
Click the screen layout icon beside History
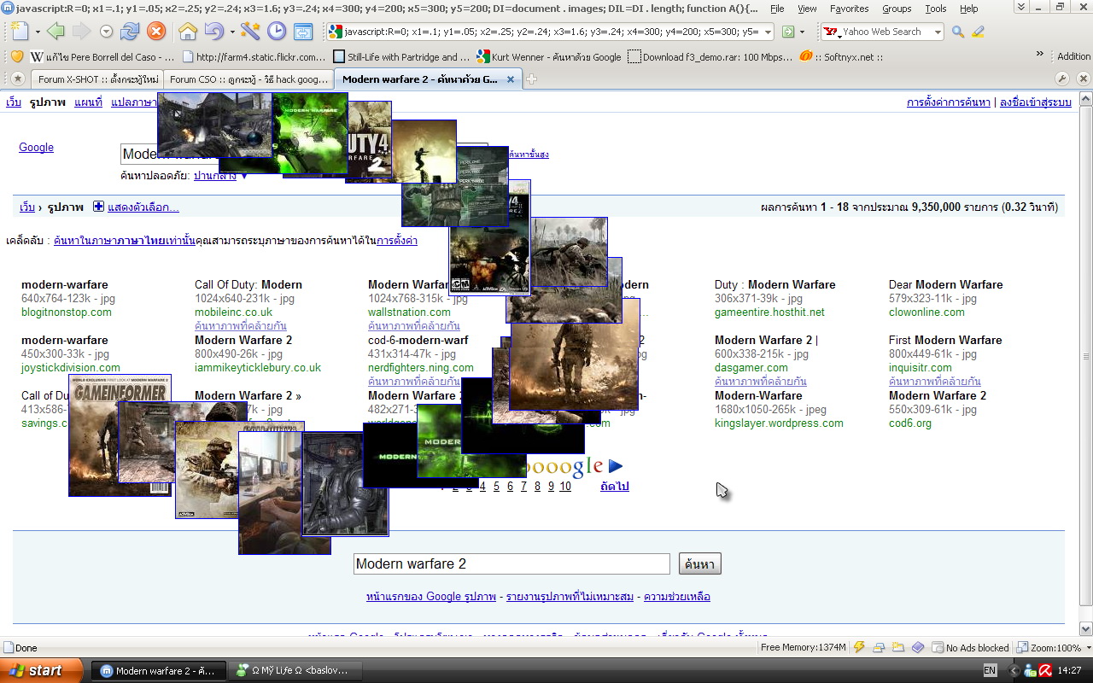pyautogui.click(x=303, y=32)
